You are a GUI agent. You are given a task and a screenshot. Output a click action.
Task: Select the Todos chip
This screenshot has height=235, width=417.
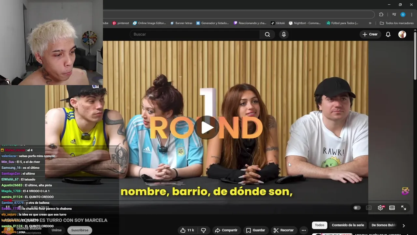click(x=320, y=225)
